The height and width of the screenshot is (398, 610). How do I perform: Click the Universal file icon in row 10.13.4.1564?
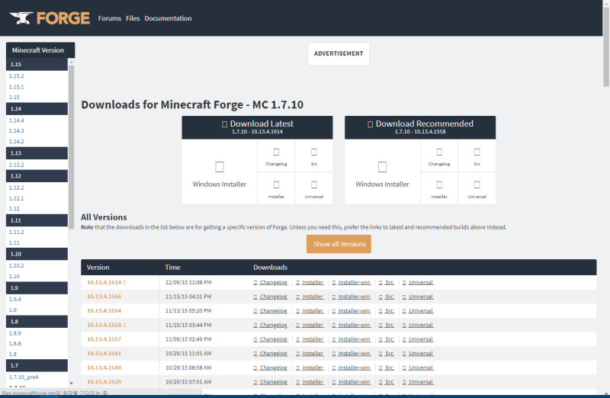click(404, 311)
